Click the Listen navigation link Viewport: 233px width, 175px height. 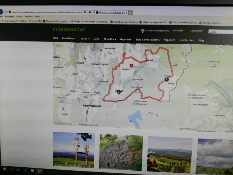click(96, 39)
